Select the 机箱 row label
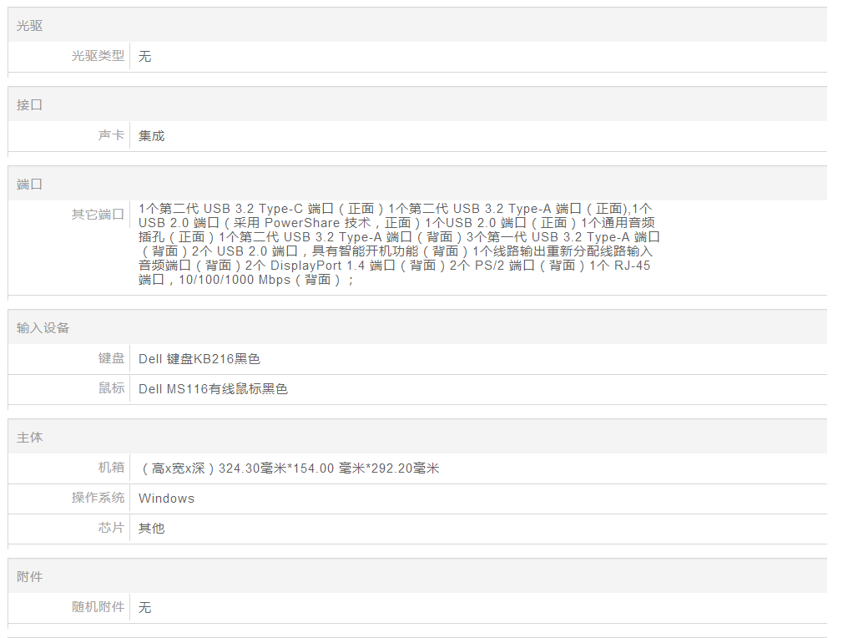The height and width of the screenshot is (638, 843). point(111,468)
